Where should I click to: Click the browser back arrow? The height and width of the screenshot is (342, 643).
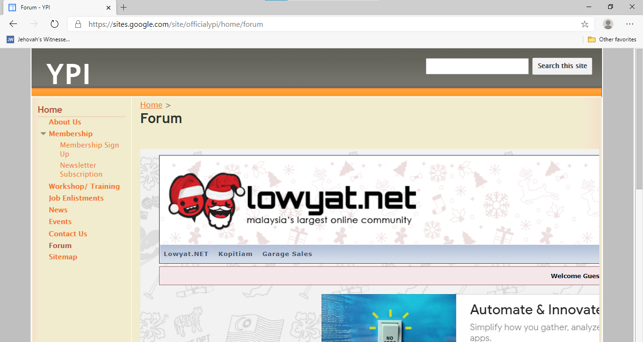click(x=13, y=24)
